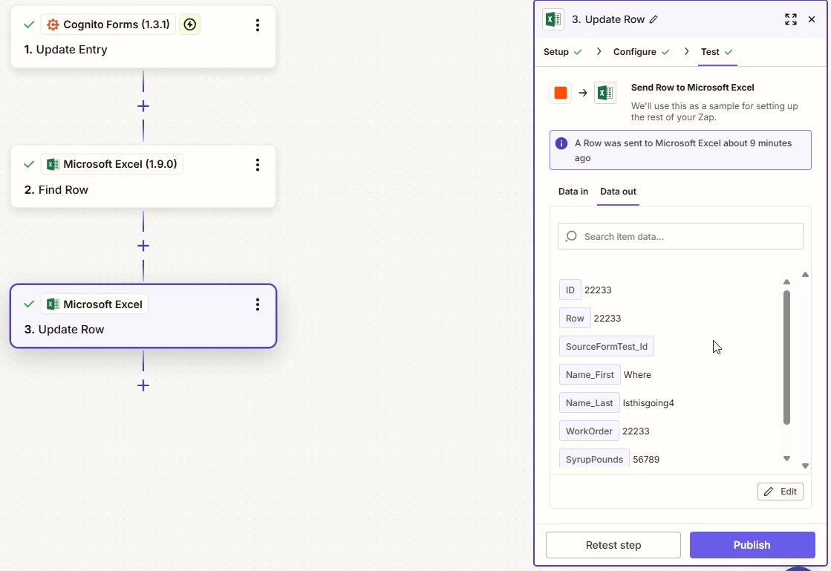The height and width of the screenshot is (571, 831).
Task: Publish the Zap
Action: click(x=752, y=545)
